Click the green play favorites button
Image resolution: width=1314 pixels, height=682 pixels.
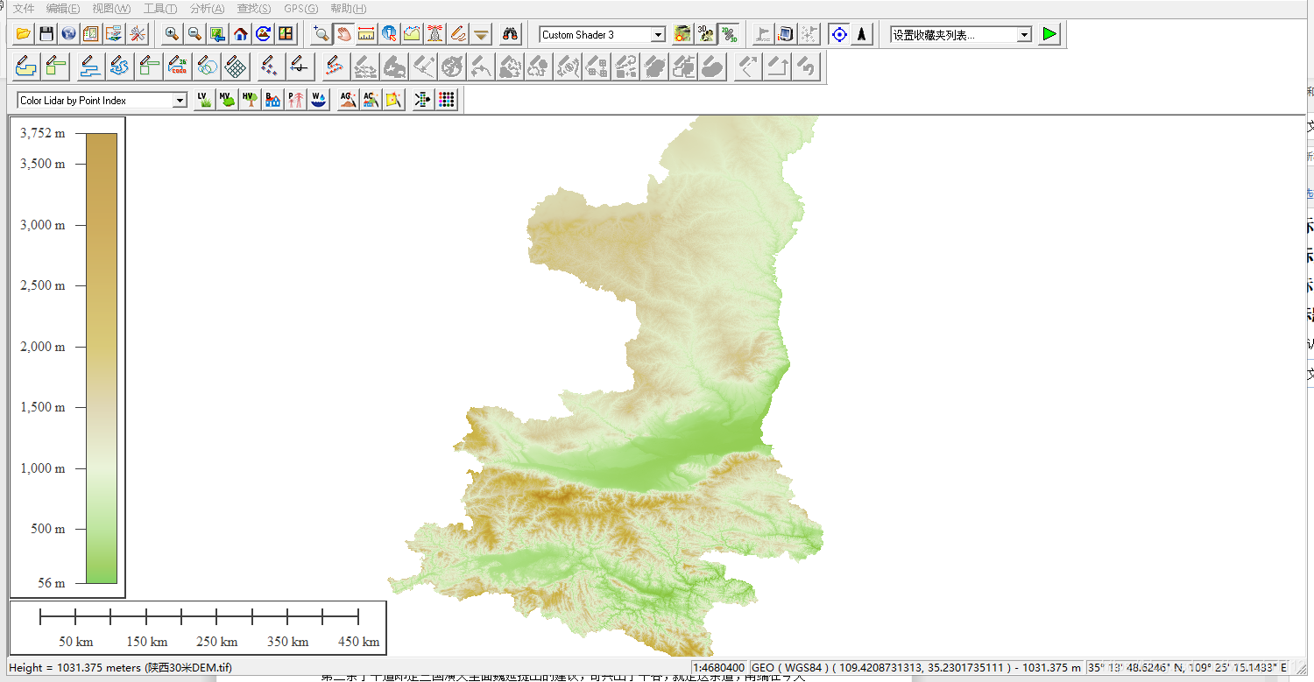click(x=1049, y=34)
